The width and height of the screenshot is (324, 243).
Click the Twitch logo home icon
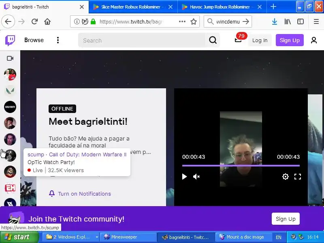tap(10, 40)
